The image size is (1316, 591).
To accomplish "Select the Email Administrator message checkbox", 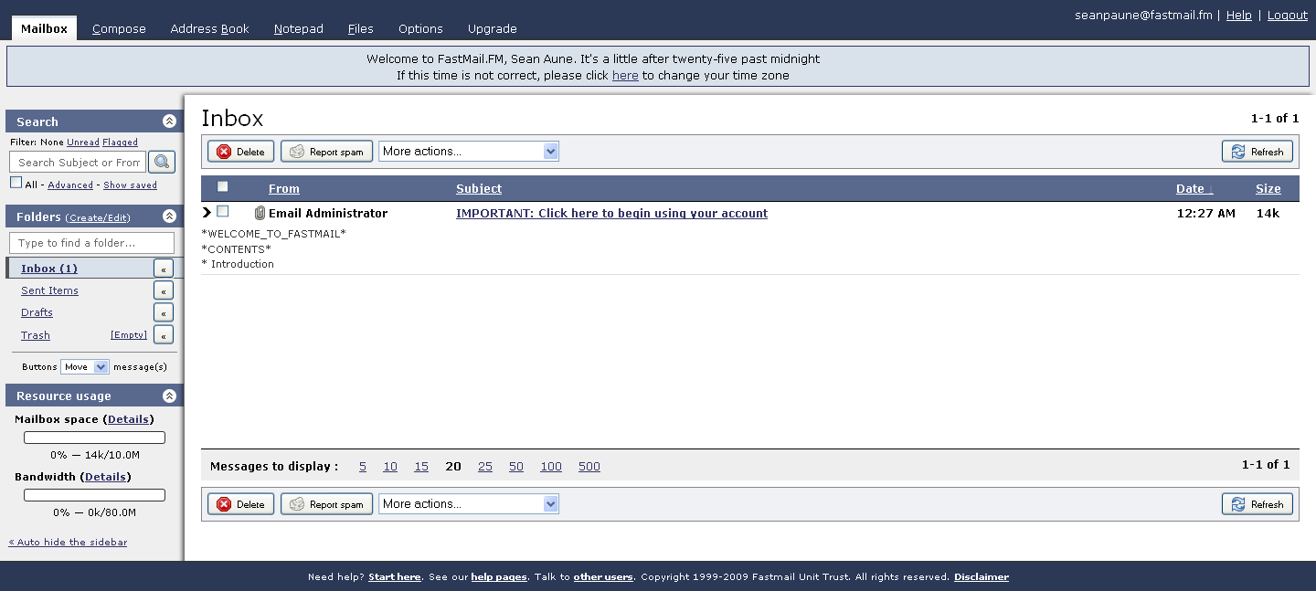I will (x=222, y=212).
